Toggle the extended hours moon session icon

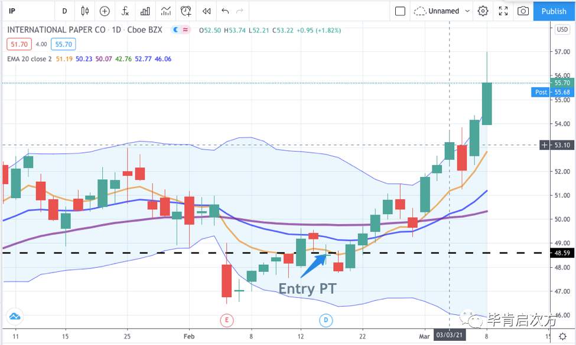pyautogui.click(x=175, y=29)
